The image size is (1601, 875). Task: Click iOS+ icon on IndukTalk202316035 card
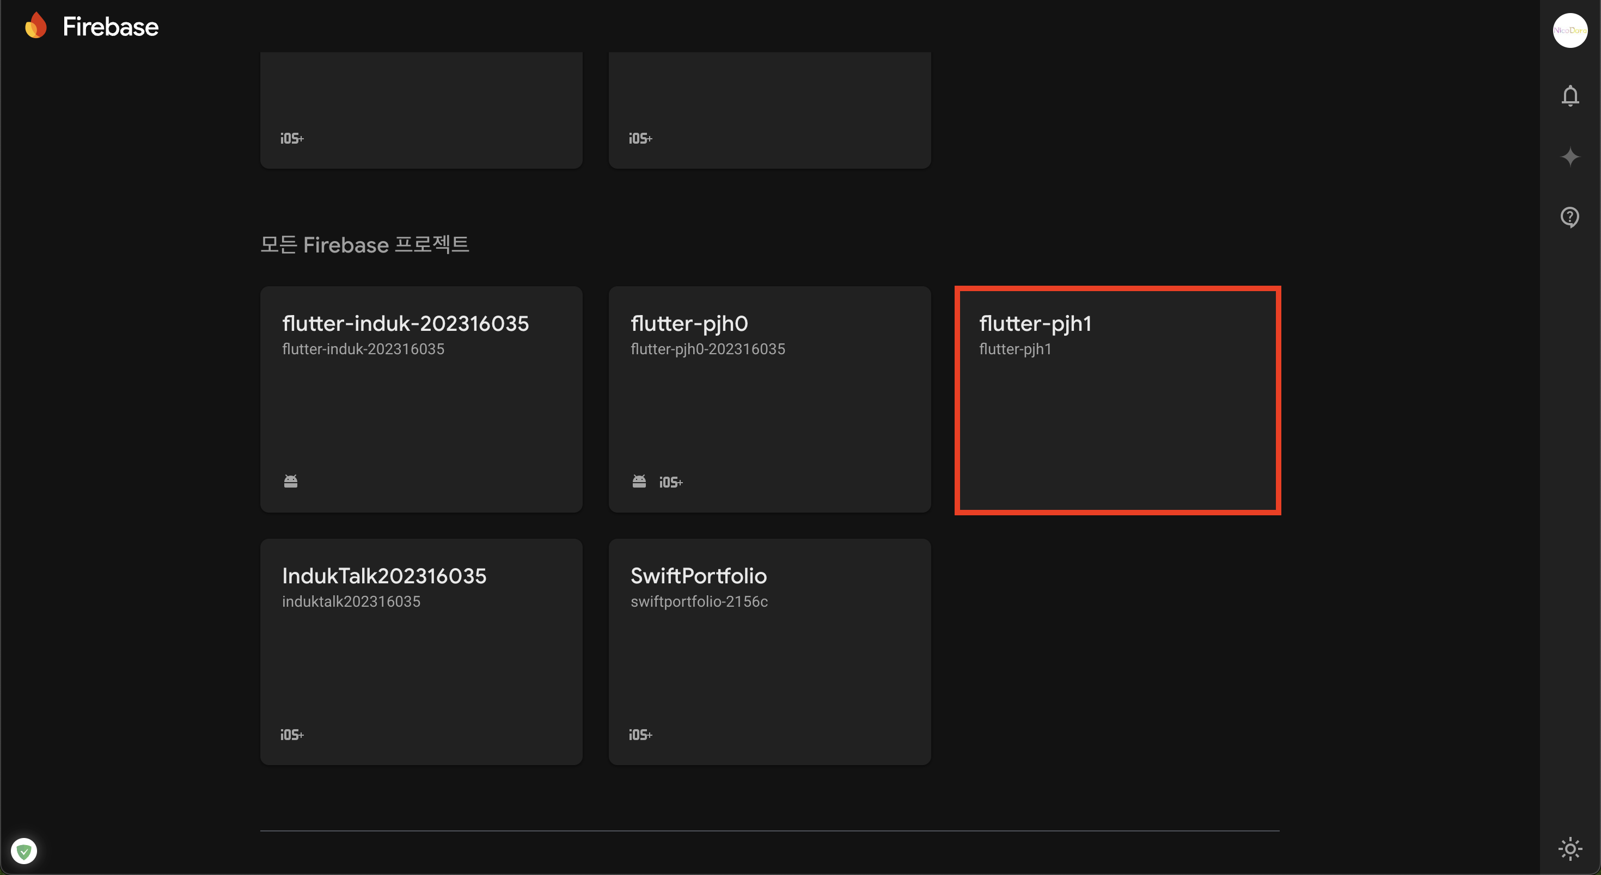(291, 735)
